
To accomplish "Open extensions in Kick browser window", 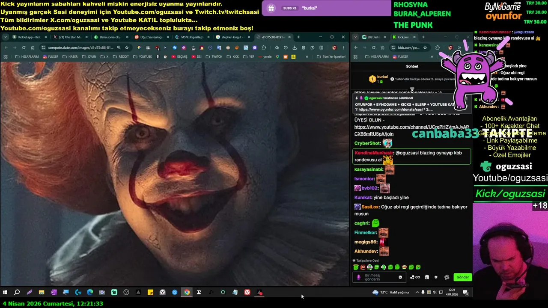I will coord(437,47).
